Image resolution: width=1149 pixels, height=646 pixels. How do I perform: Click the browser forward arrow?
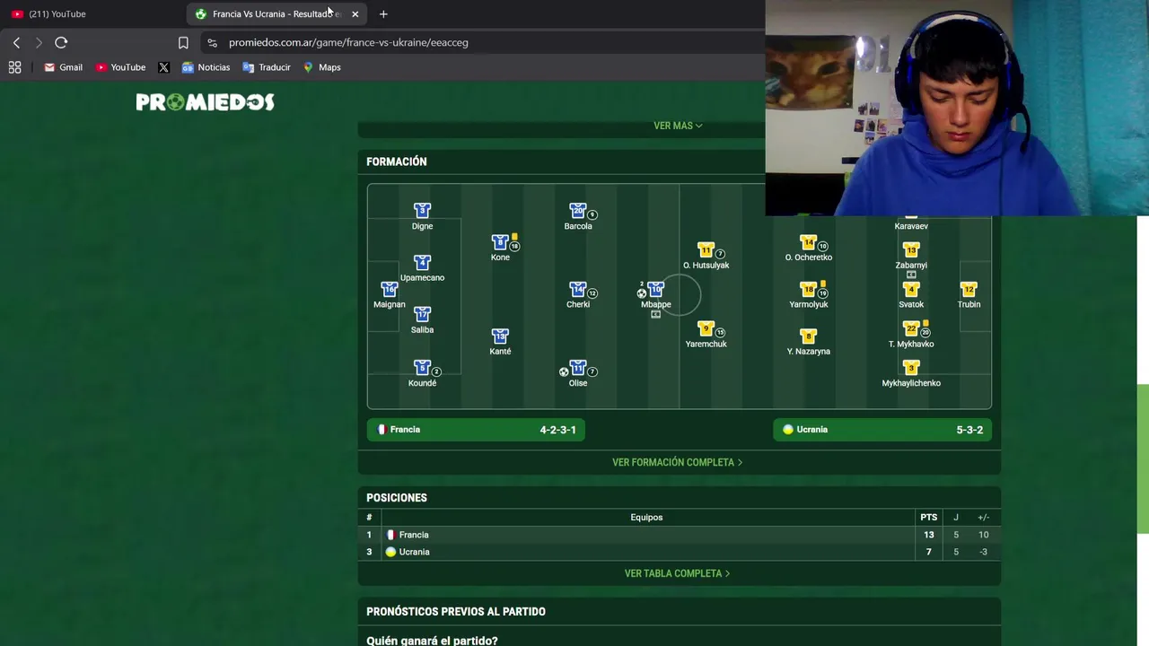pos(39,42)
